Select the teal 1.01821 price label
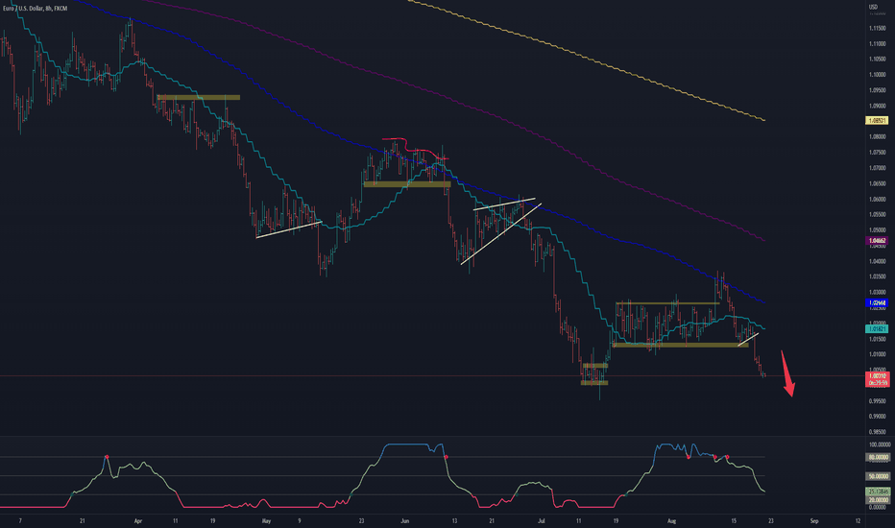Viewport: 895px width, 528px height. [x=878, y=328]
